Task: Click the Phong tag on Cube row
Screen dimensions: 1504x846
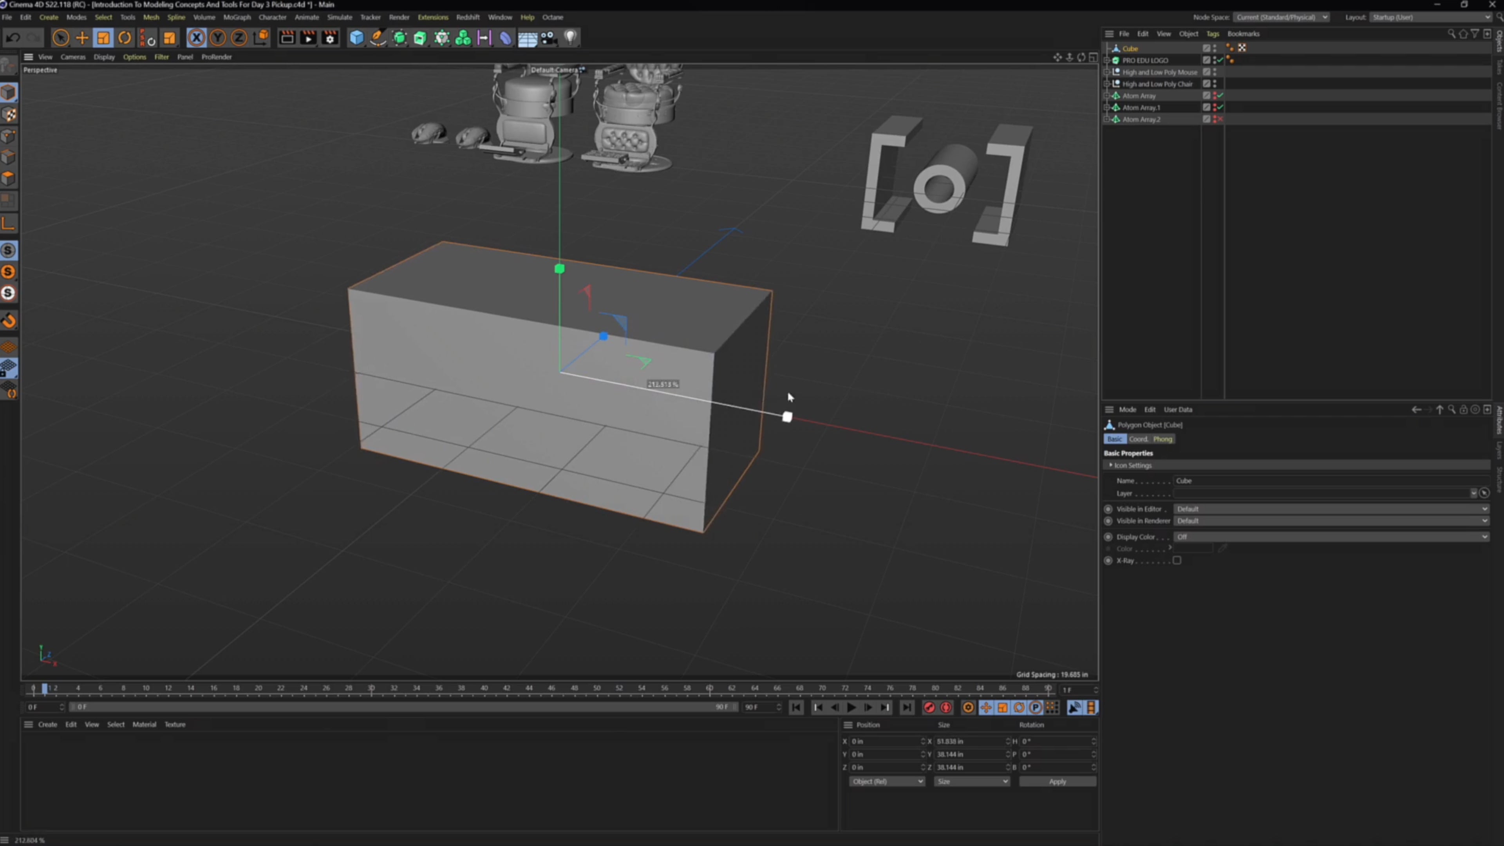Action: (x=1230, y=48)
